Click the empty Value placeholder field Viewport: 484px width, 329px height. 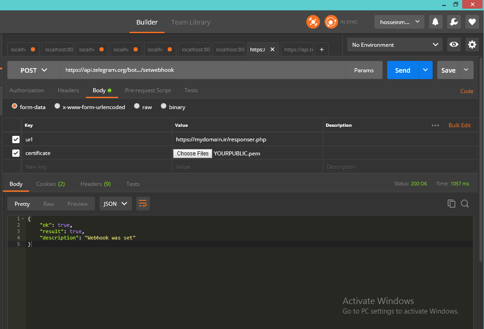(248, 167)
